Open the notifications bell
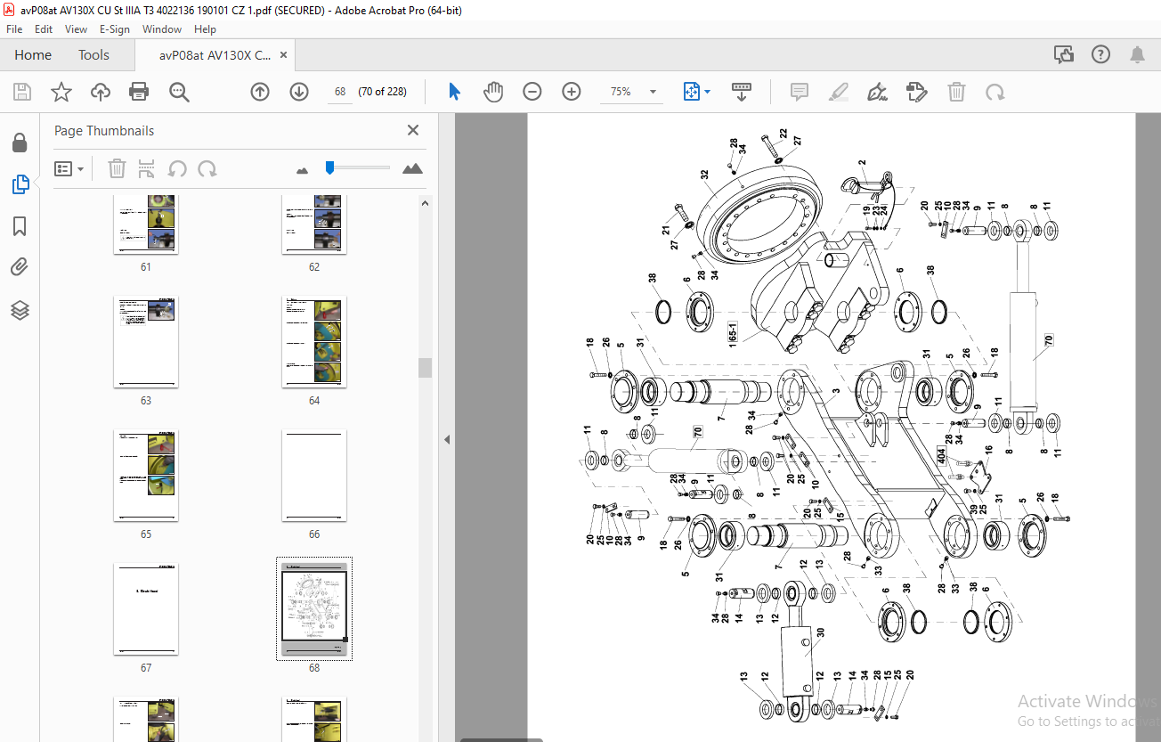The image size is (1161, 742). coord(1137,55)
